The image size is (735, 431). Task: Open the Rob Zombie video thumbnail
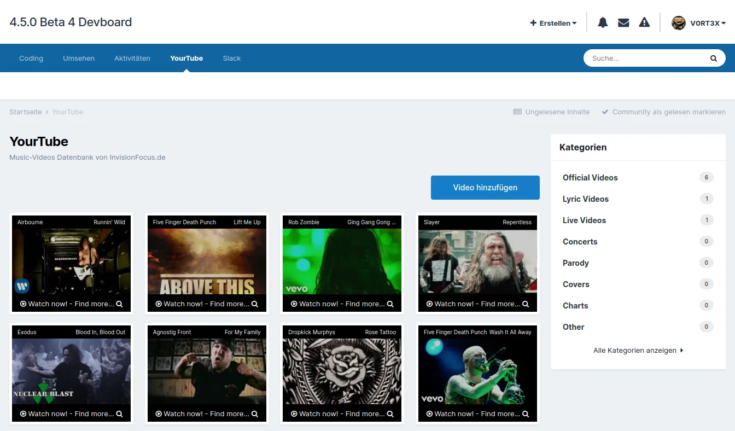pyautogui.click(x=342, y=261)
